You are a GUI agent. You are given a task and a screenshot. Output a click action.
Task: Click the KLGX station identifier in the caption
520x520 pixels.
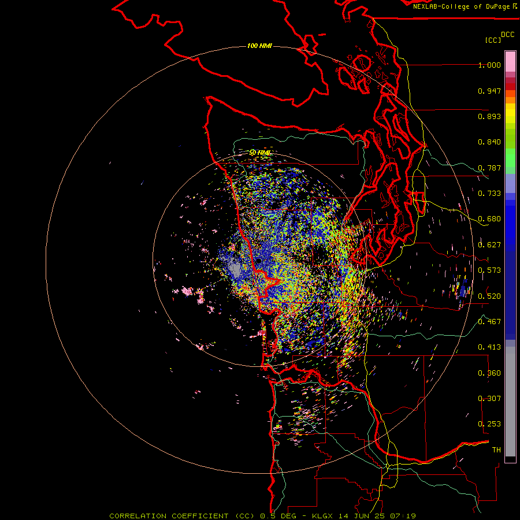(322, 516)
